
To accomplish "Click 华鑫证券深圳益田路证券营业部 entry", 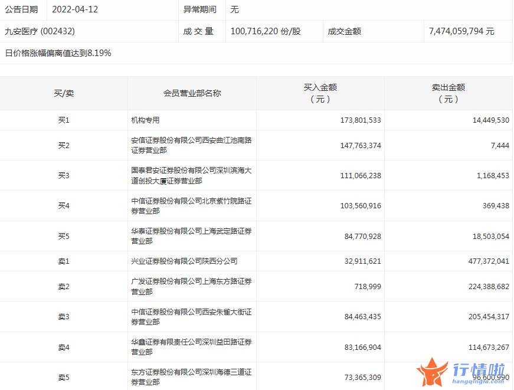I will (x=191, y=347).
